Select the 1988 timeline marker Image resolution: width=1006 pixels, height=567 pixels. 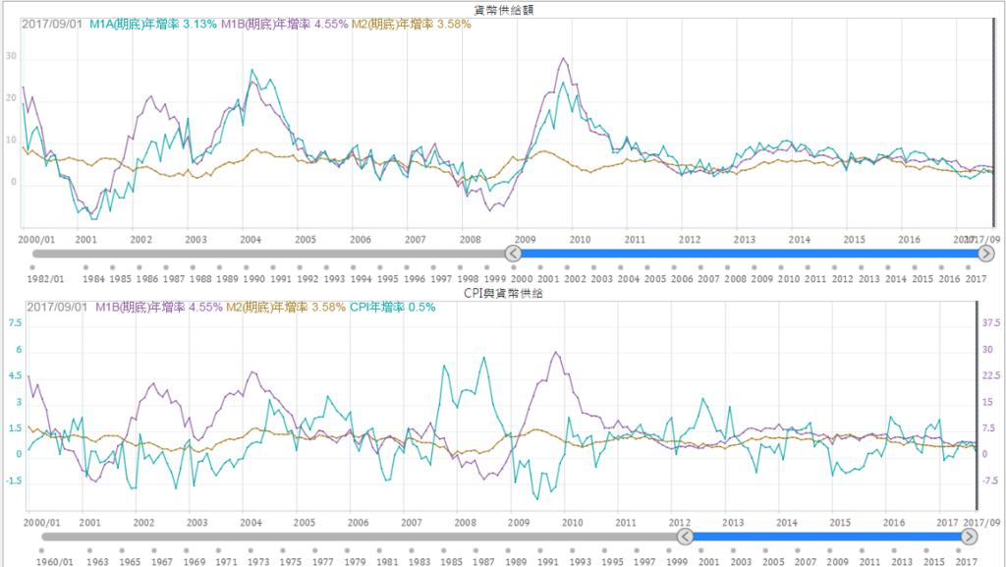click(193, 267)
